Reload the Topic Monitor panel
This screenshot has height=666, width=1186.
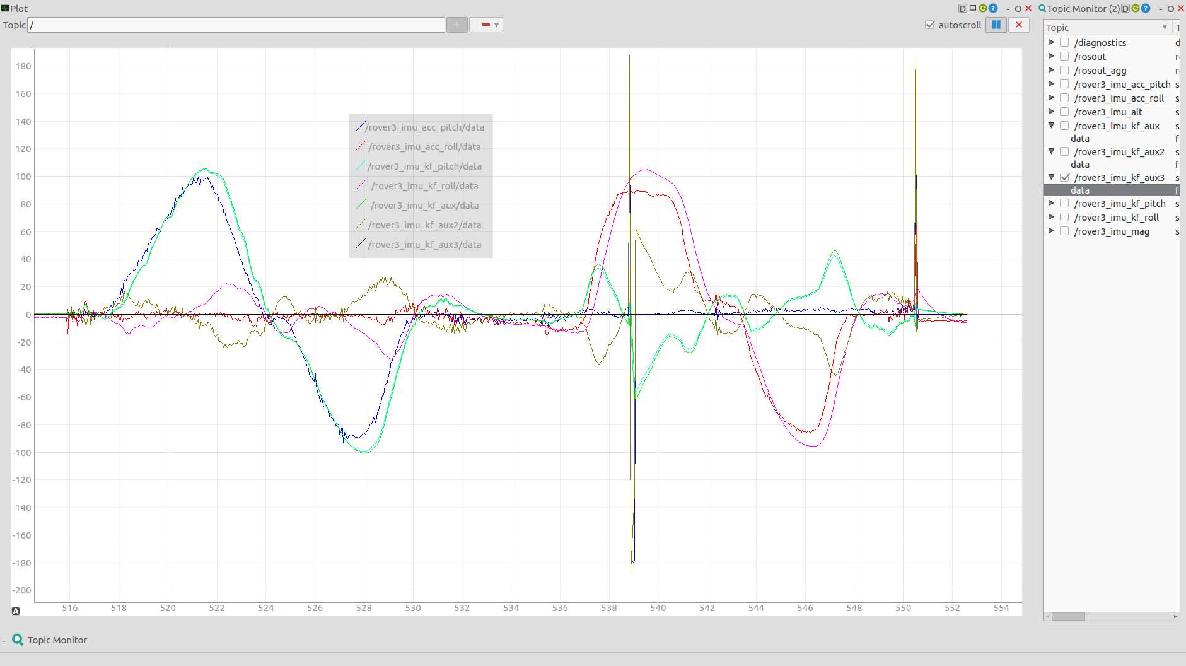pos(1136,8)
